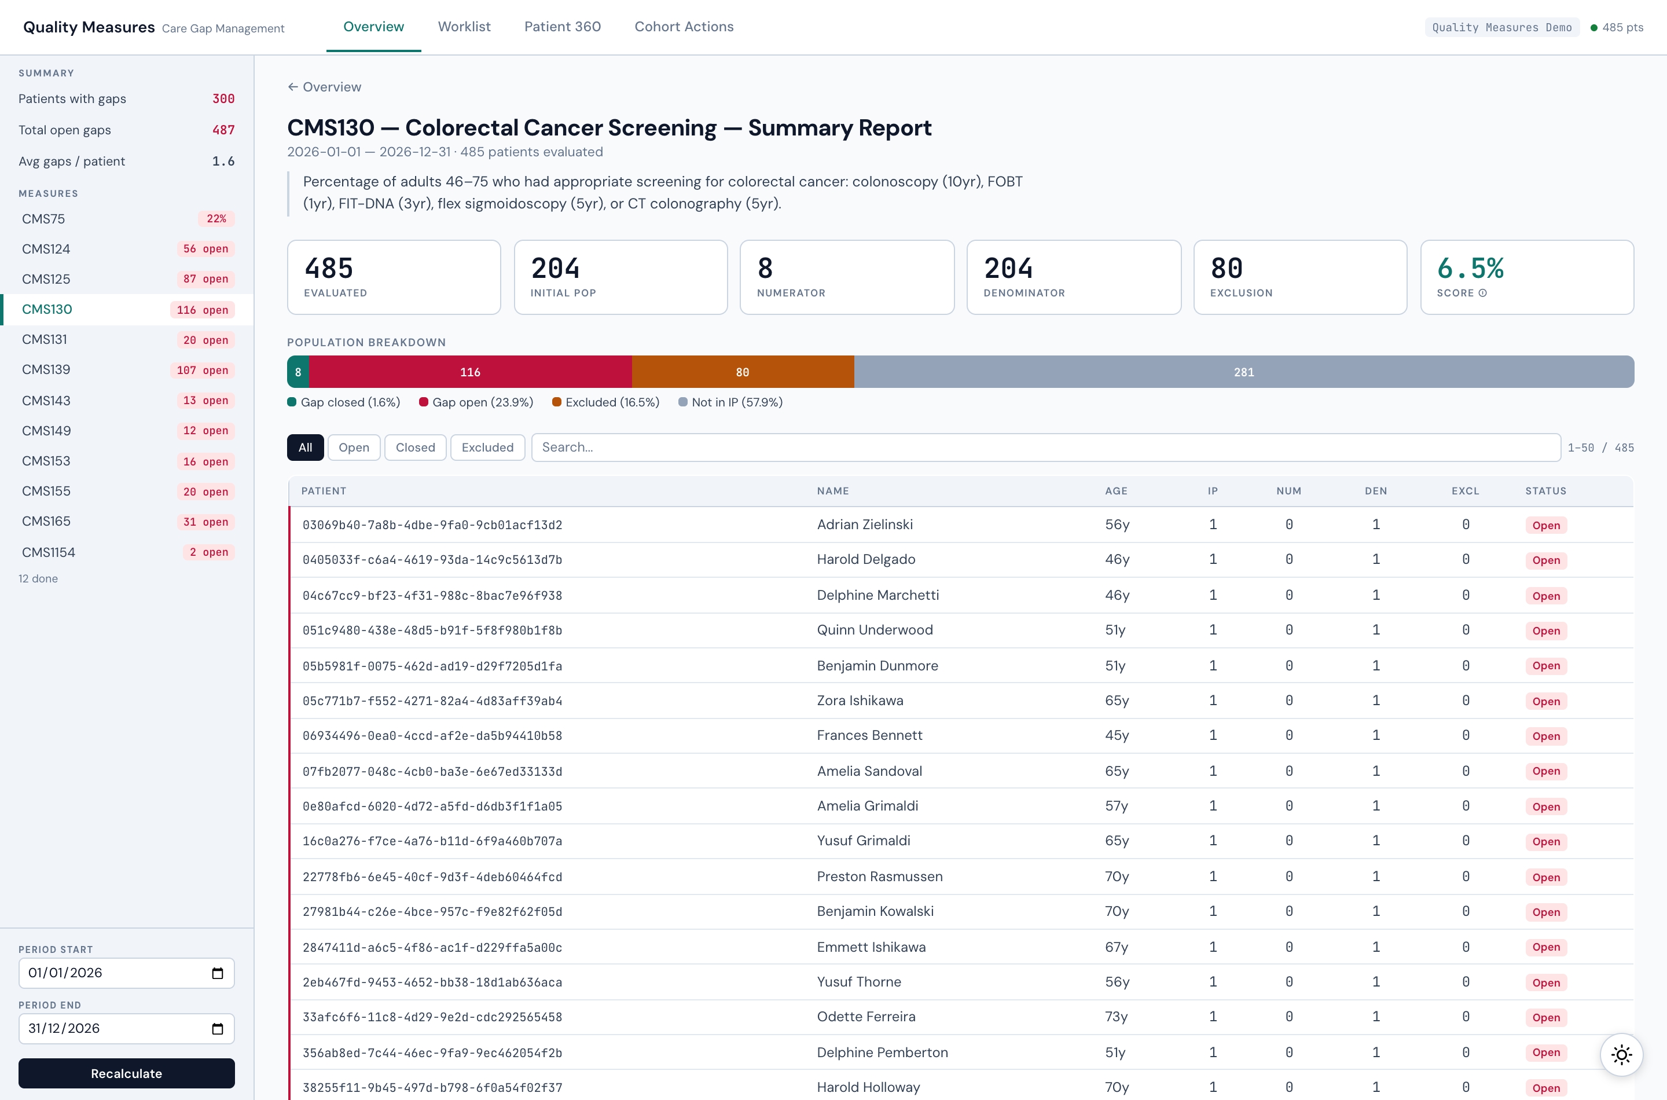Open patient row Adrian Zielinski
The image size is (1667, 1100).
click(x=961, y=525)
